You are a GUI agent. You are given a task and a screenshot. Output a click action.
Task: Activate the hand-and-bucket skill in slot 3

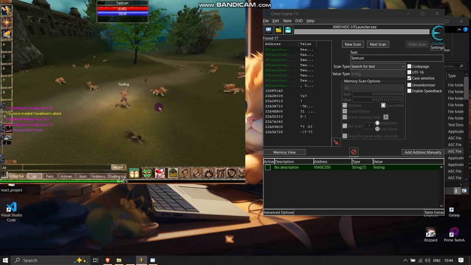point(6,34)
